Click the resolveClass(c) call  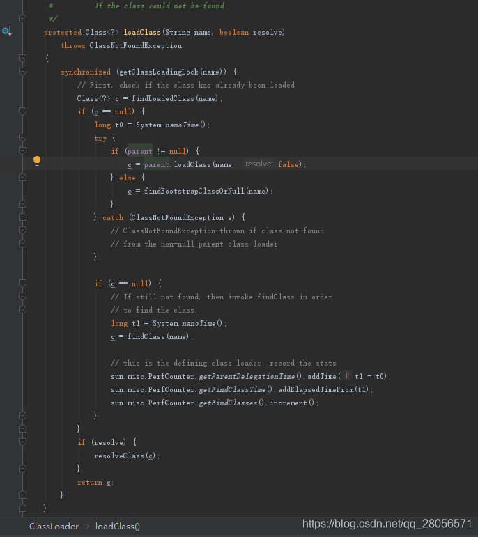125,456
